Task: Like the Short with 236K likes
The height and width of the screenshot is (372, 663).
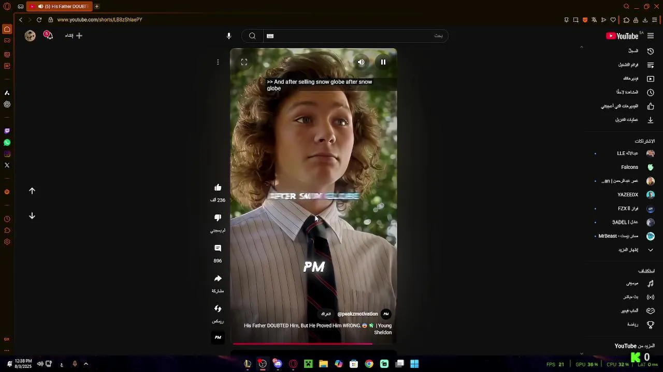Action: (218, 188)
